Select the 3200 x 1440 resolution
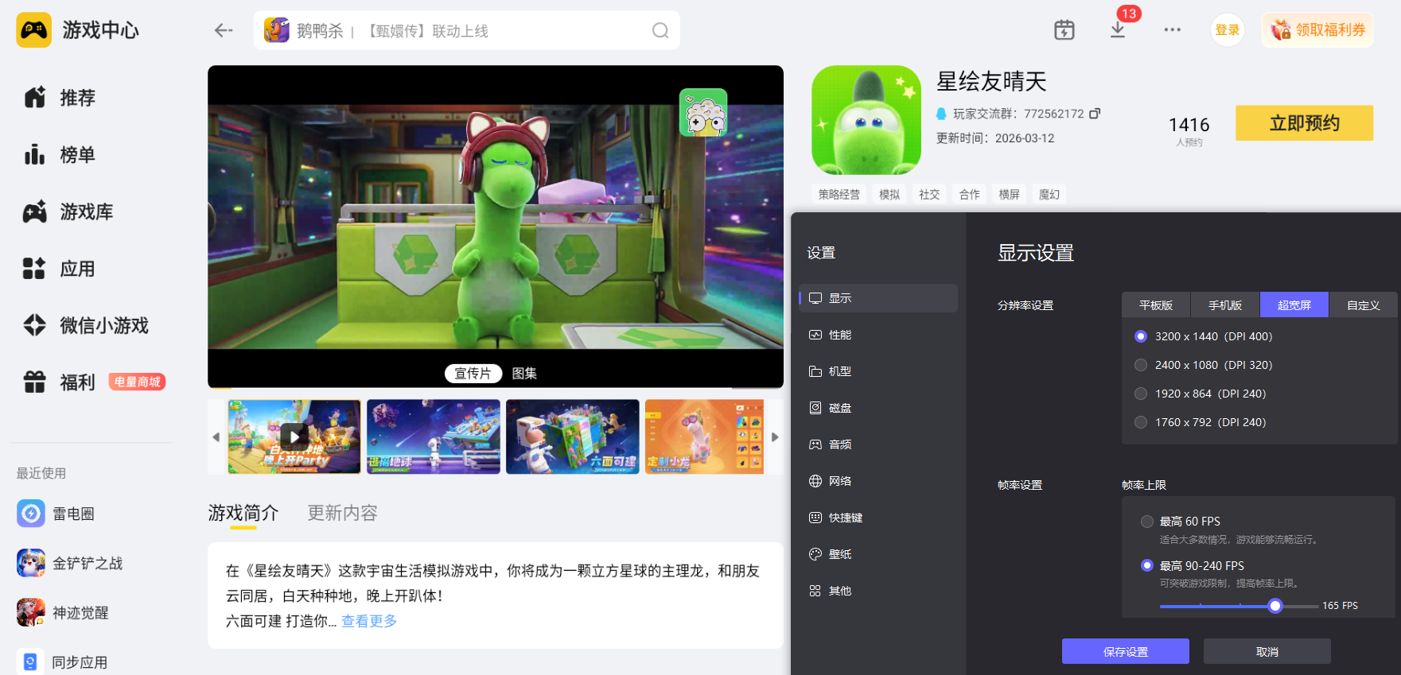Viewport: 1401px width, 675px height. [x=1141, y=336]
